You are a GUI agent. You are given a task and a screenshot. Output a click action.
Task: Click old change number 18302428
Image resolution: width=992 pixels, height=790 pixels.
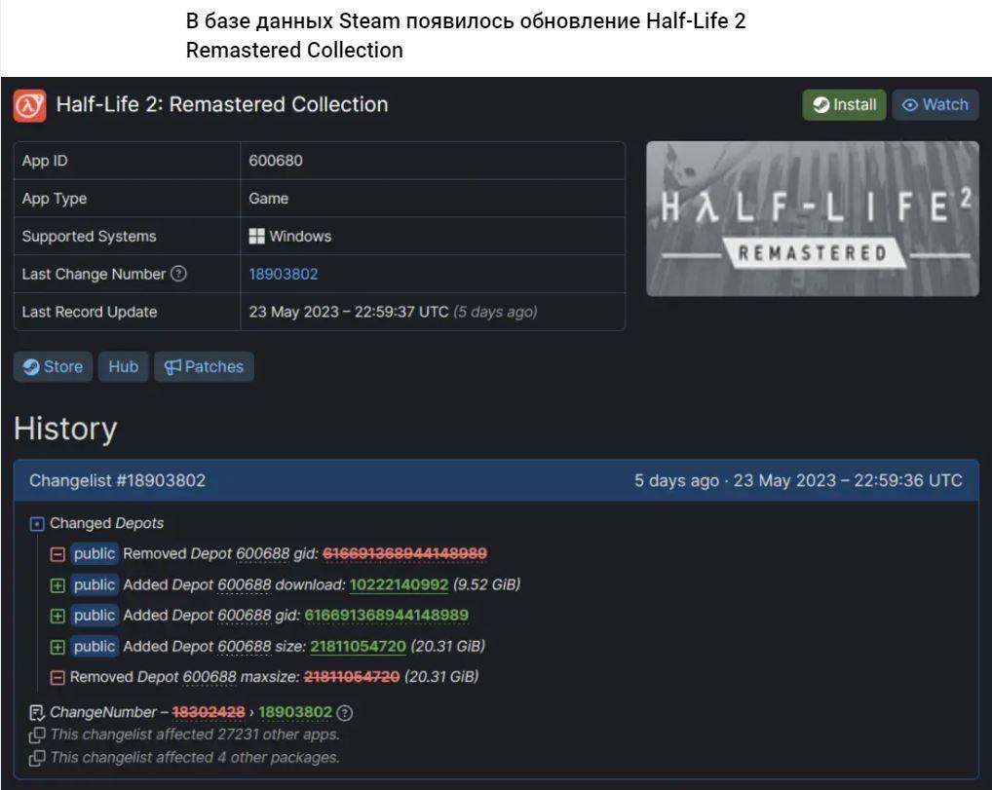click(x=209, y=712)
